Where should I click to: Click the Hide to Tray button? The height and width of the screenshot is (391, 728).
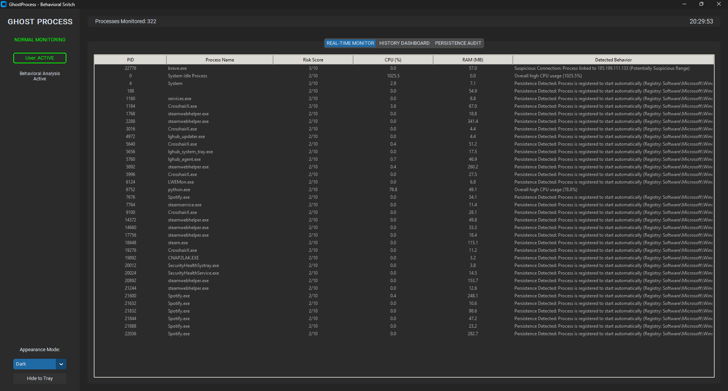click(40, 378)
